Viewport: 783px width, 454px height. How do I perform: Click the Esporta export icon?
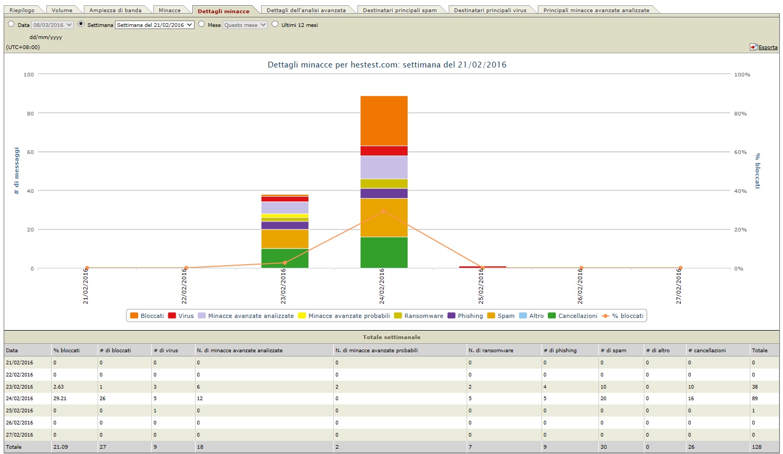[x=753, y=47]
